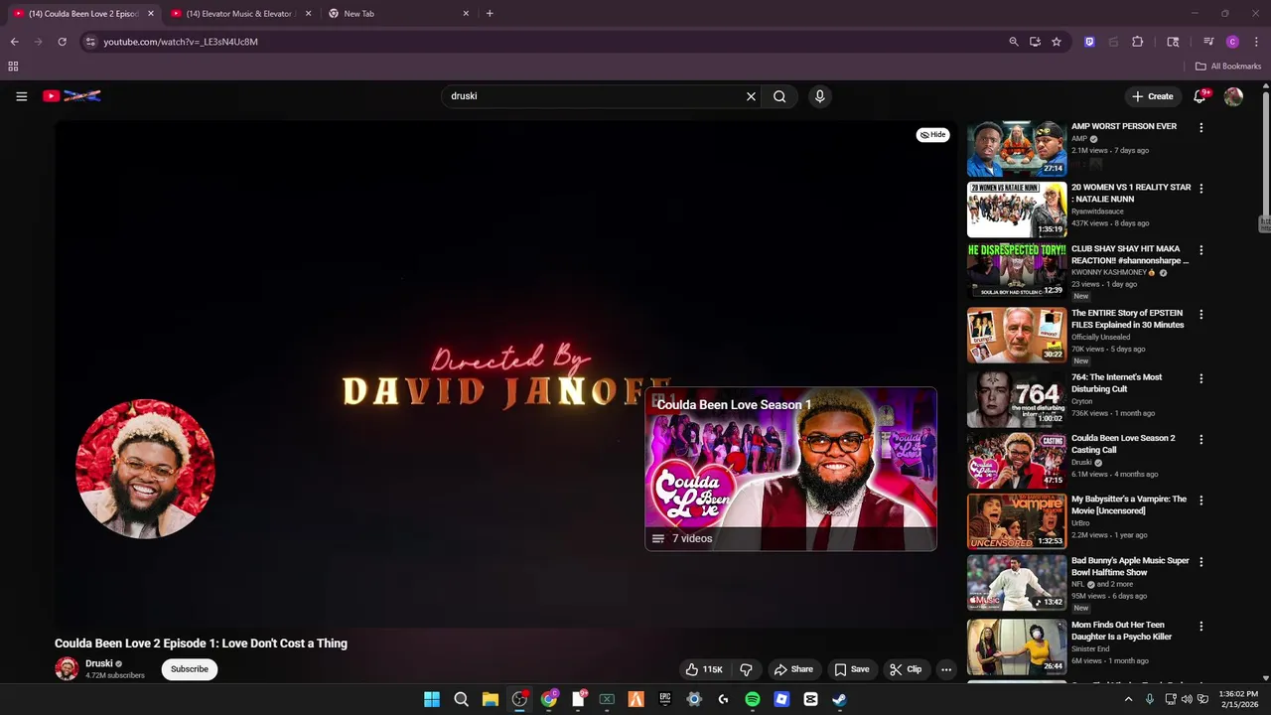Hide the end screen elements
The image size is (1271, 715).
[x=932, y=134]
